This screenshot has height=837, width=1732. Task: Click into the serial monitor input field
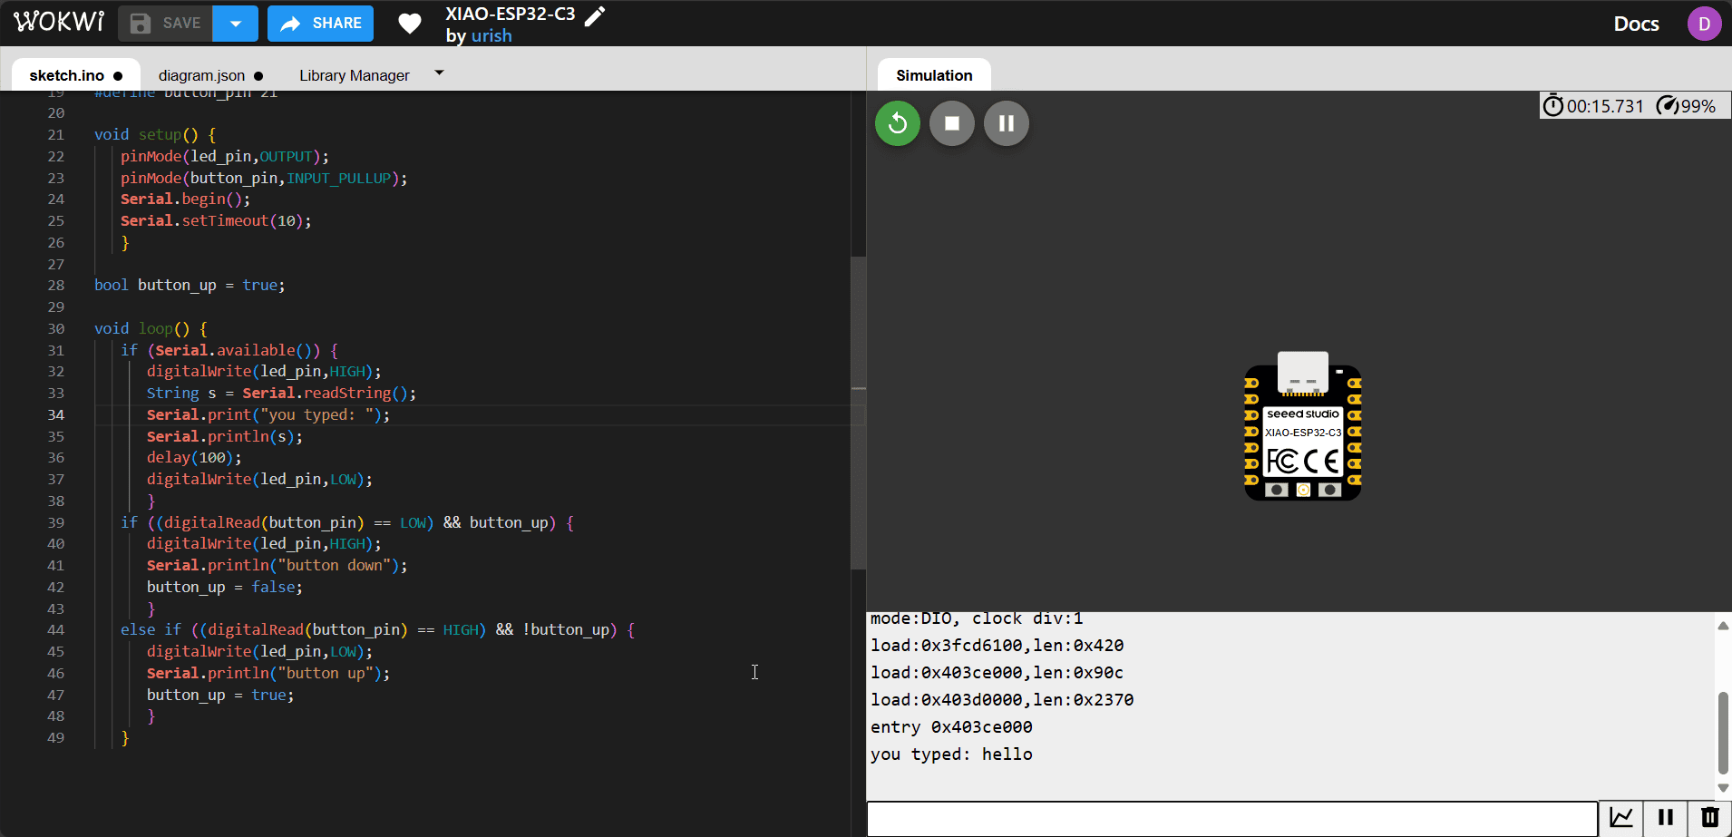[1232, 819]
